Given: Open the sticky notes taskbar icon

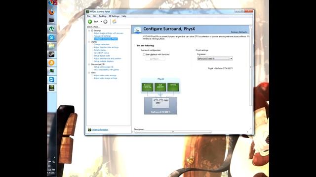Looking at the screenshot, I should pos(51,46).
